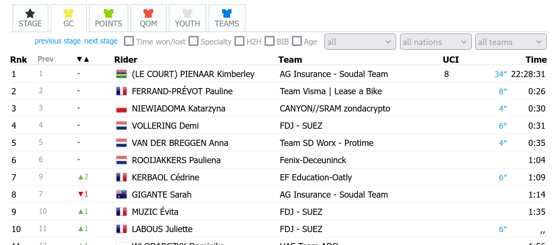Click the ▲2 position gain for Kerbaol

click(83, 177)
